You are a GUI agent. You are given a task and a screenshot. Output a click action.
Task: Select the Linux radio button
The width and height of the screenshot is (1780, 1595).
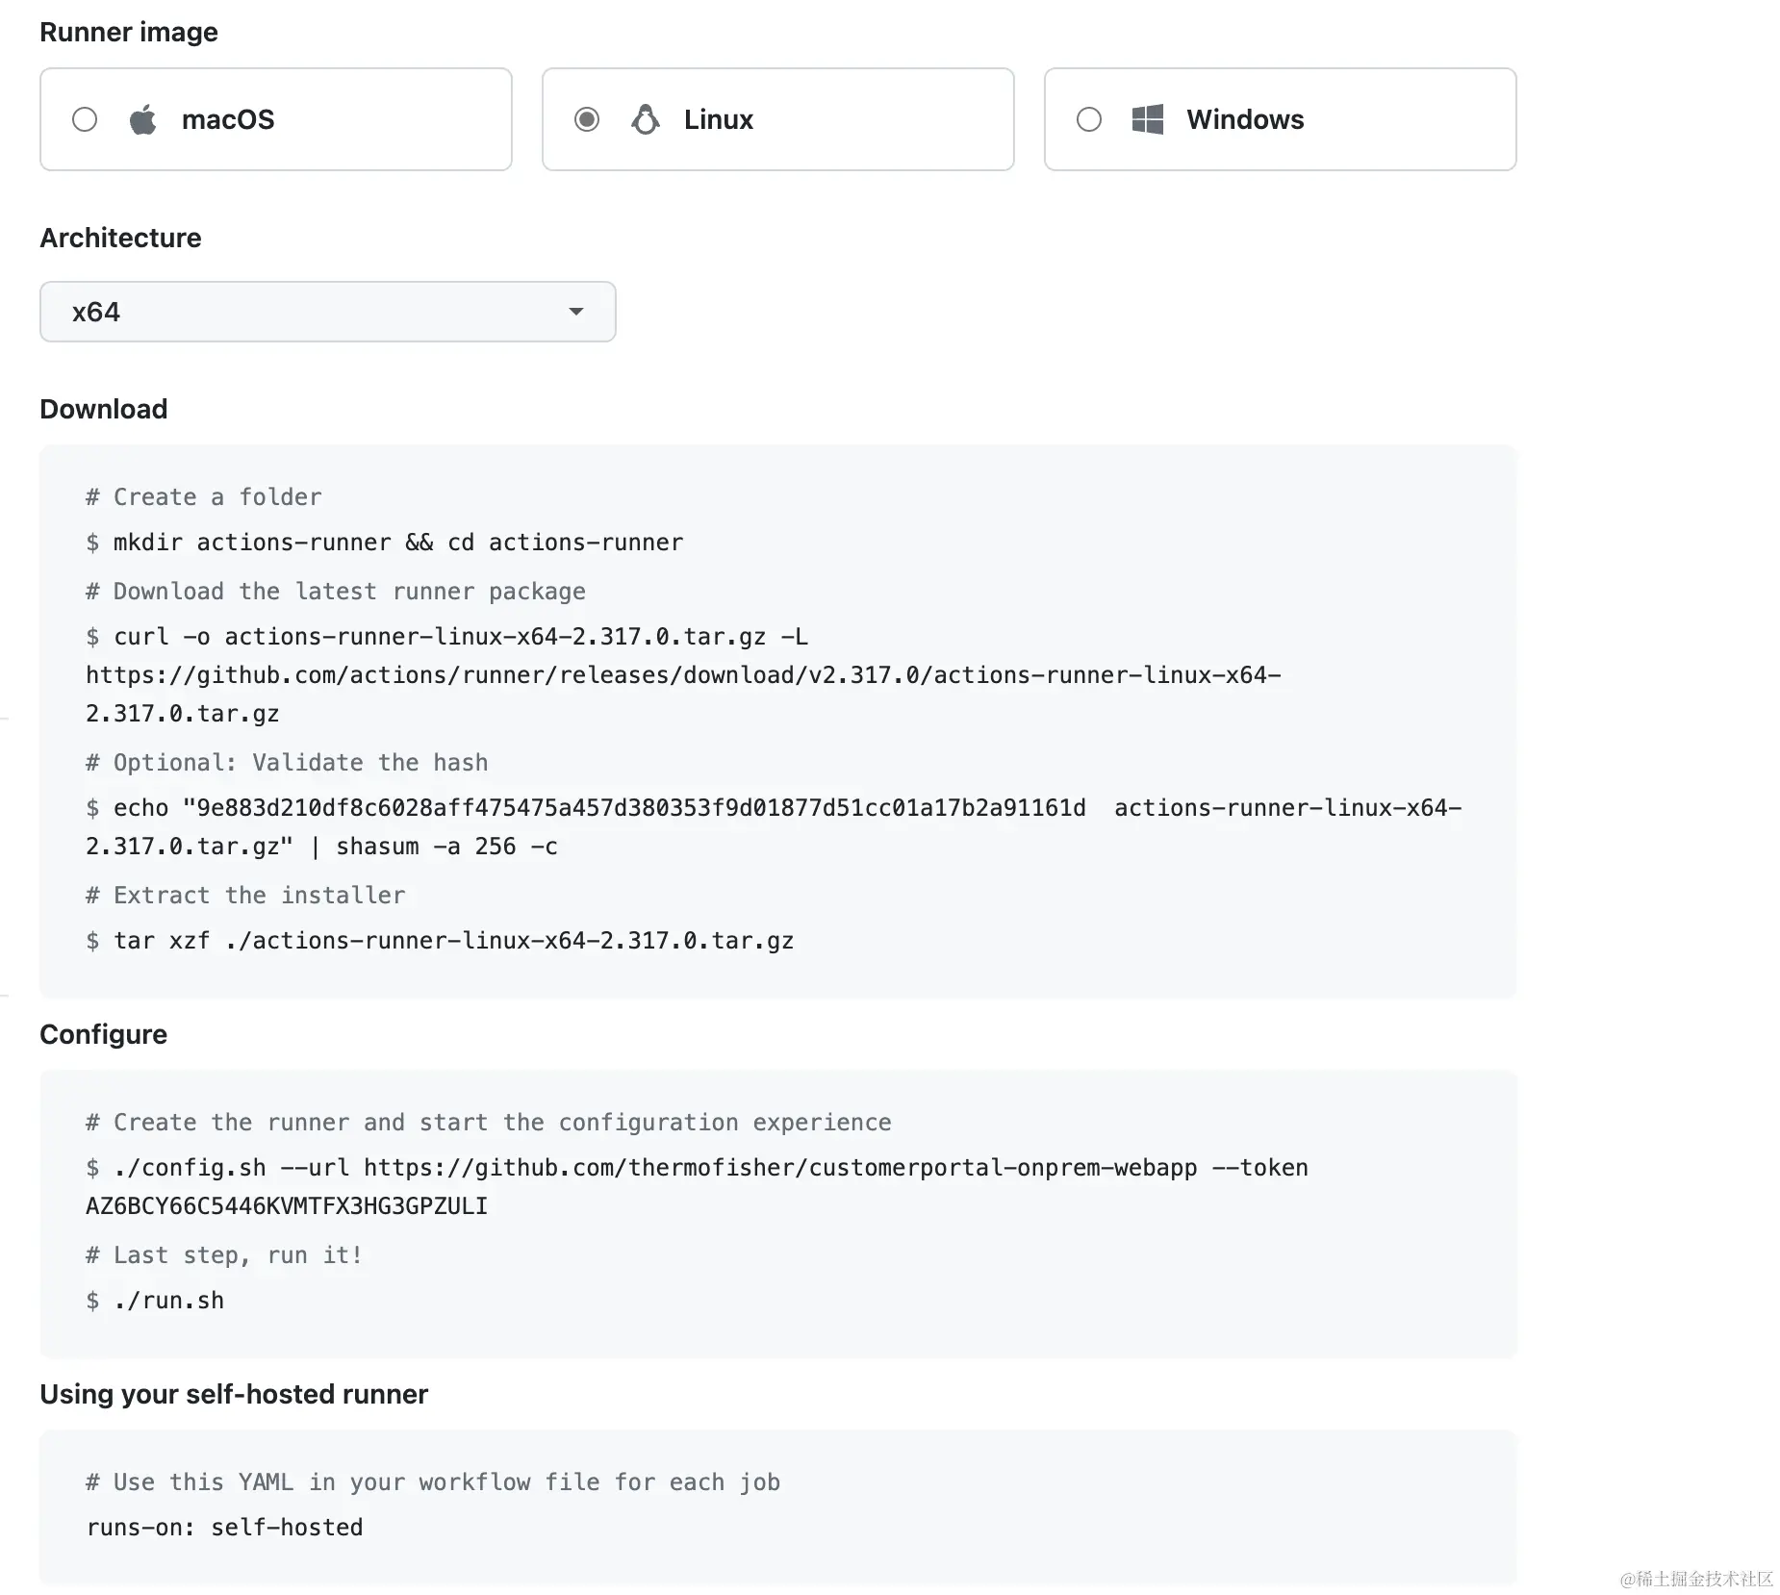pos(587,119)
